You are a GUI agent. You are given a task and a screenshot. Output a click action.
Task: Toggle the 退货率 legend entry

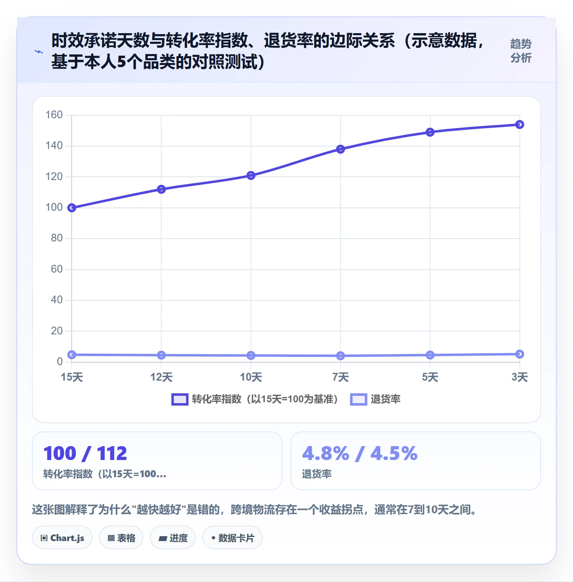(x=375, y=399)
